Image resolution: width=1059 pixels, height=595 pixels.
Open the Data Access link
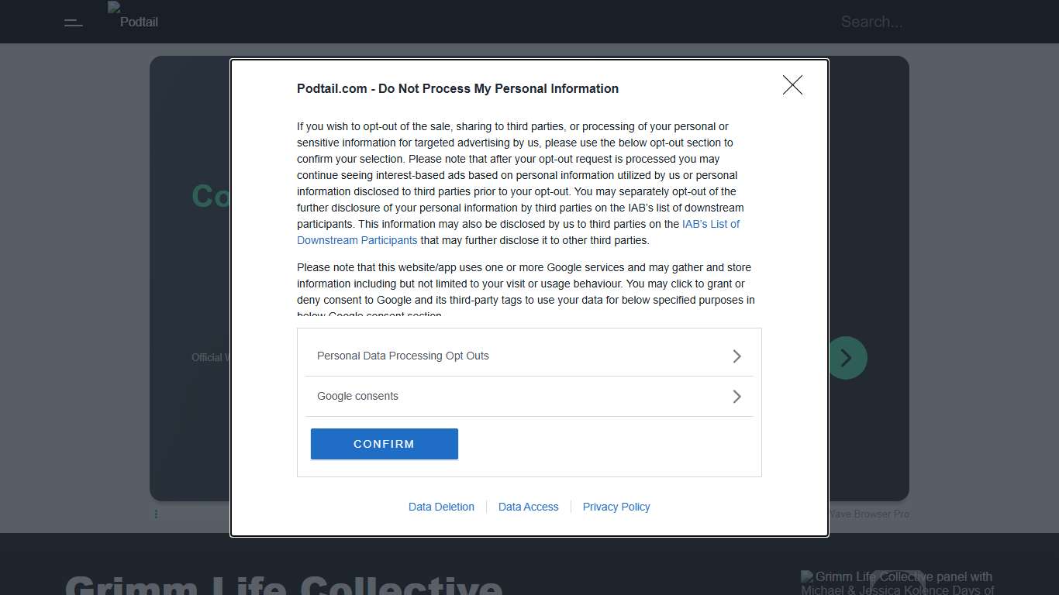pyautogui.click(x=528, y=507)
